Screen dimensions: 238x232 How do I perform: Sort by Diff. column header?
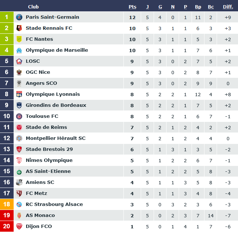pyautogui.click(x=228, y=7)
